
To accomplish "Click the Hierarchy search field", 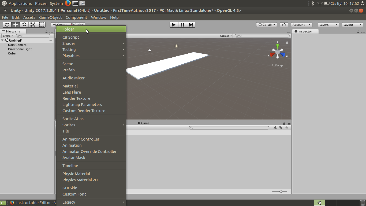I will tap(33, 36).
